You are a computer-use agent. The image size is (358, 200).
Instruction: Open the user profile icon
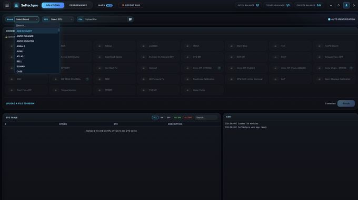click(346, 5)
